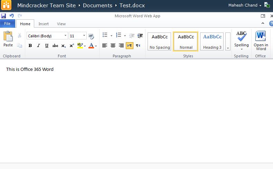
Task: Click the Cut scissors icon
Action: (x=19, y=36)
